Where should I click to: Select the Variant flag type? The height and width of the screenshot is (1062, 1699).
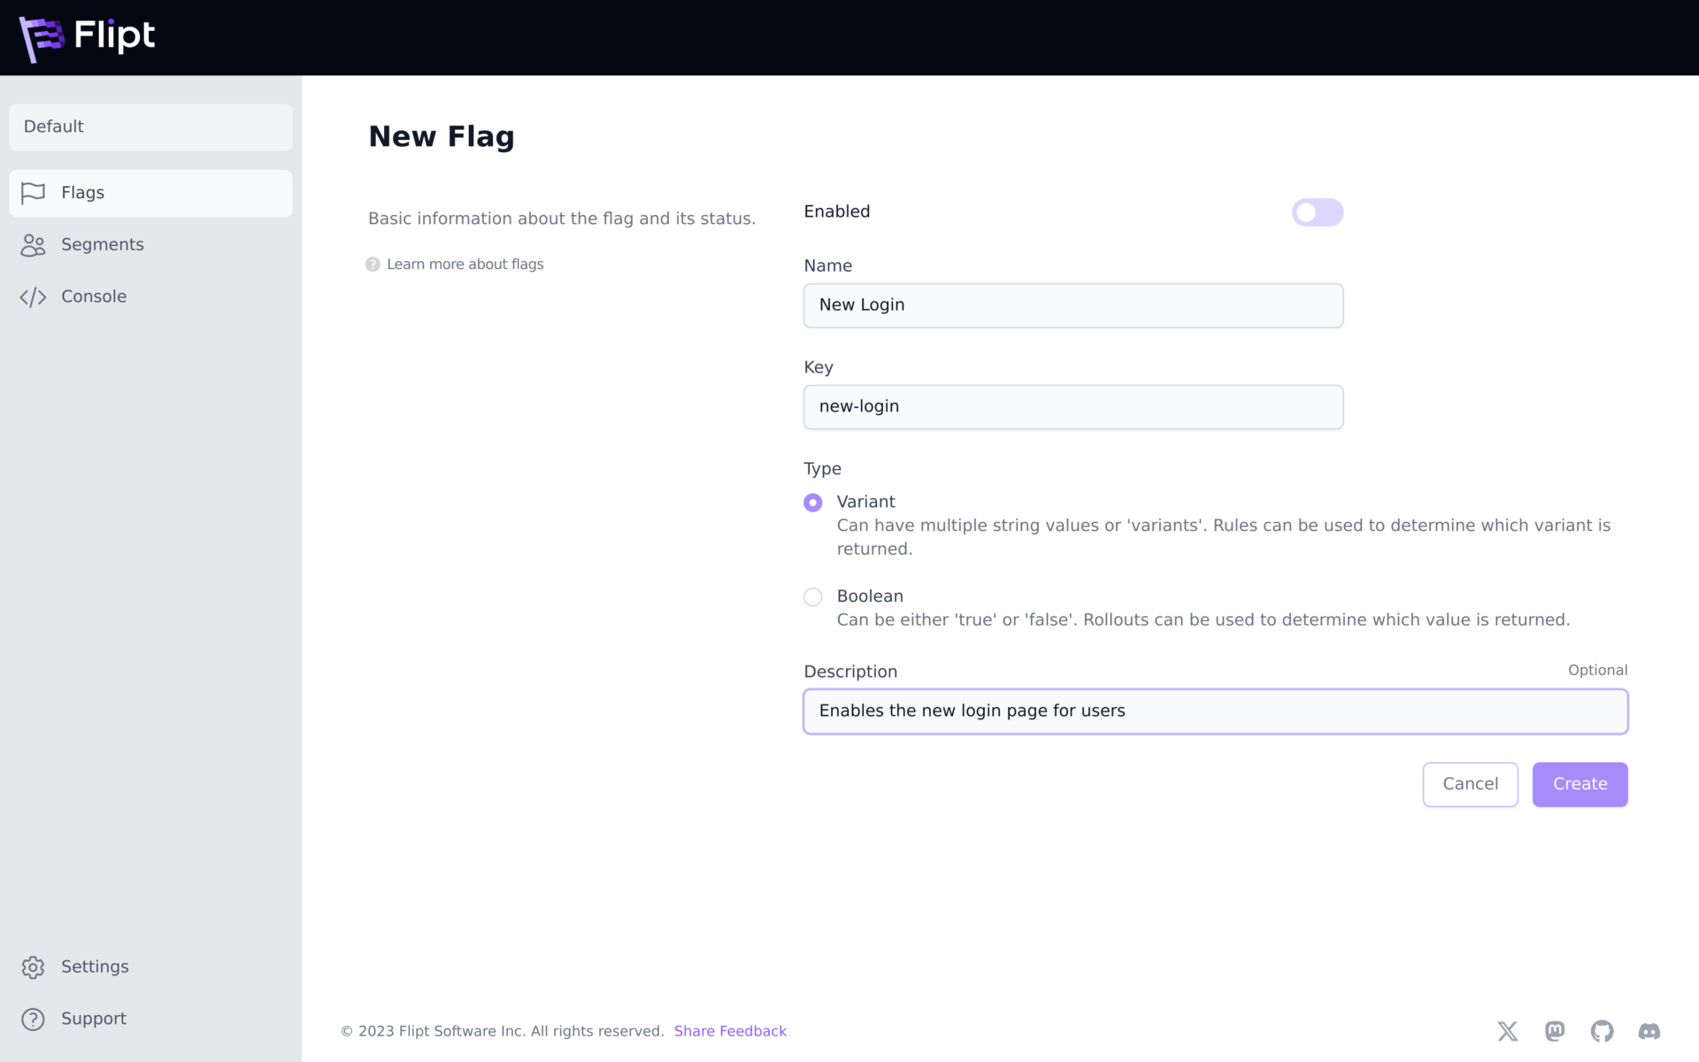[x=812, y=502]
